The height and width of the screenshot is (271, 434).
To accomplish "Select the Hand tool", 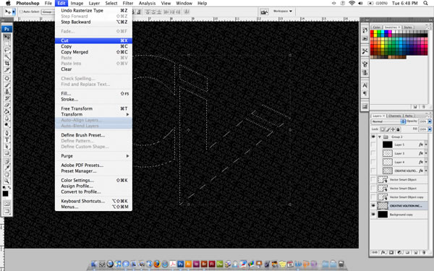I will 7,174.
